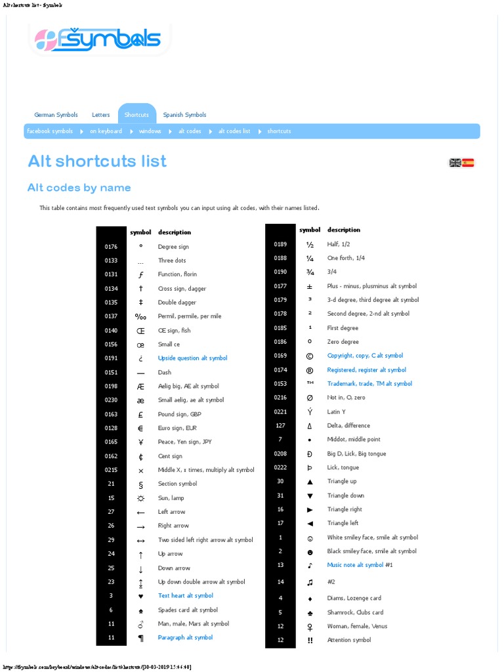504x672 pixels.
Task: Click the fsymbols site logo
Action: 98,39
